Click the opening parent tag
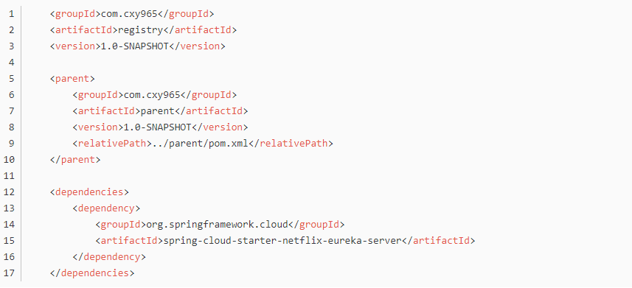632x288 pixels. pos(72,79)
